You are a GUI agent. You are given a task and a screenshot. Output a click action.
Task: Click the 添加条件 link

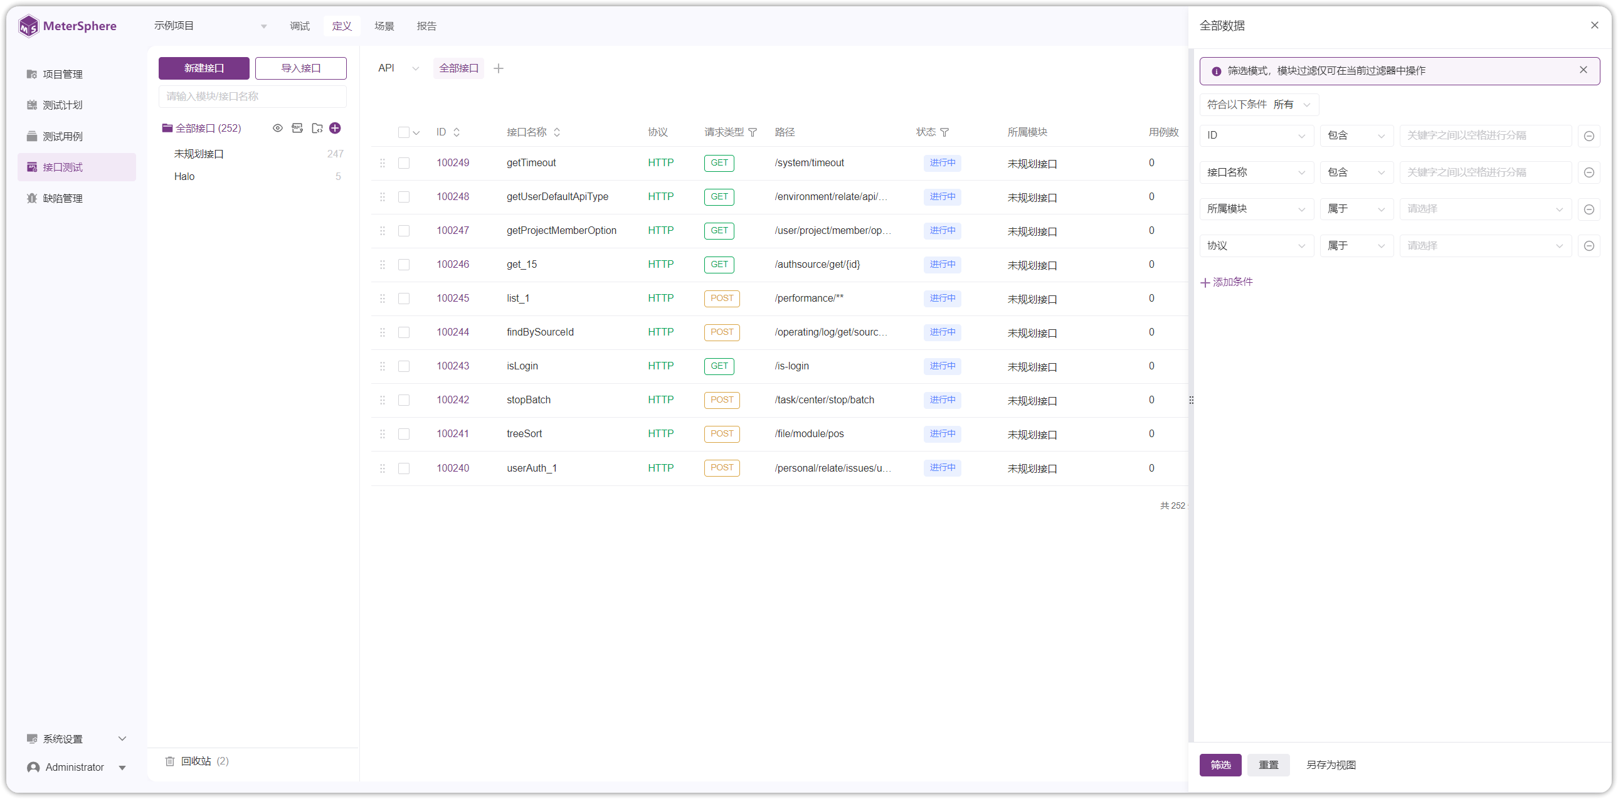pyautogui.click(x=1227, y=283)
